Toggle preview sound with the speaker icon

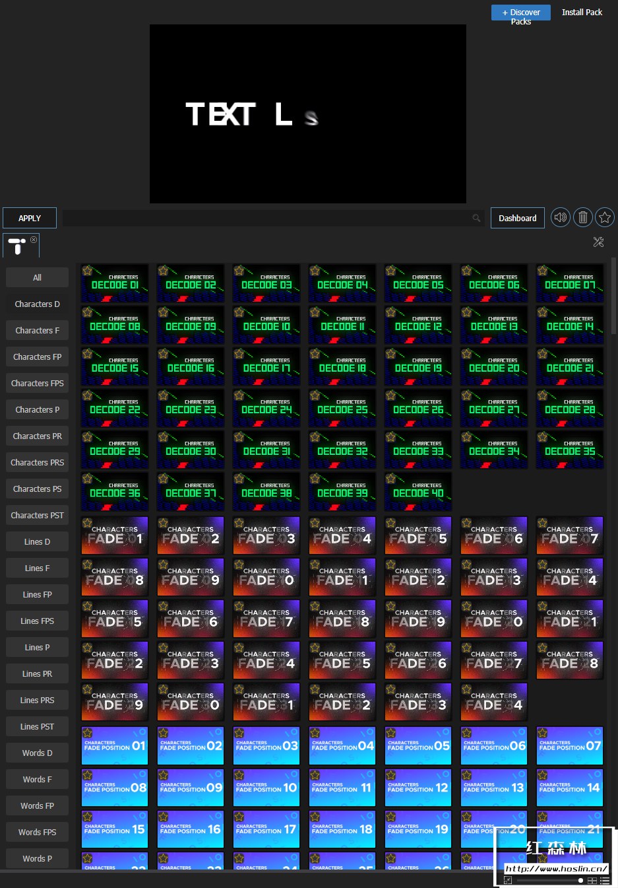pyautogui.click(x=561, y=217)
